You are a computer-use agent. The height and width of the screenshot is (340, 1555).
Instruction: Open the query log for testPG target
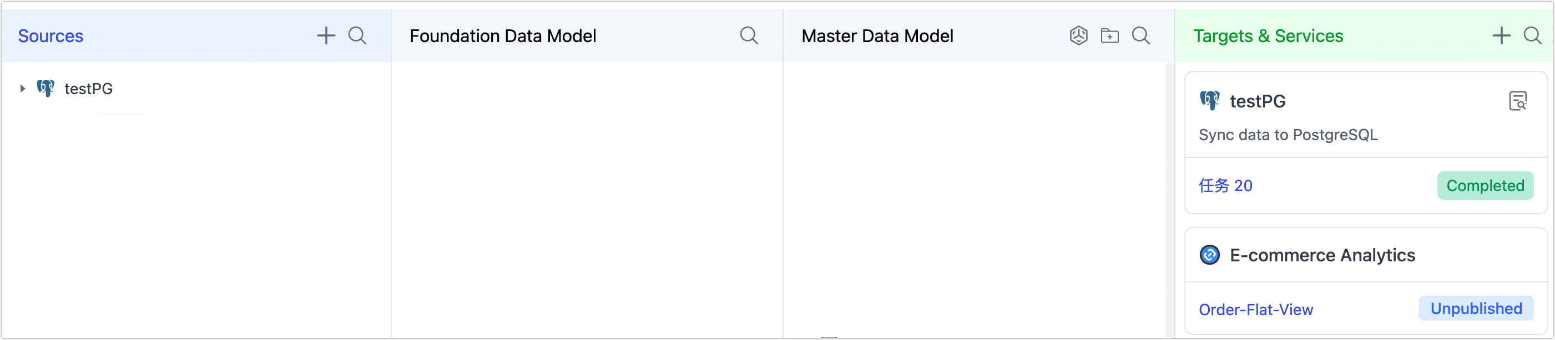1518,100
